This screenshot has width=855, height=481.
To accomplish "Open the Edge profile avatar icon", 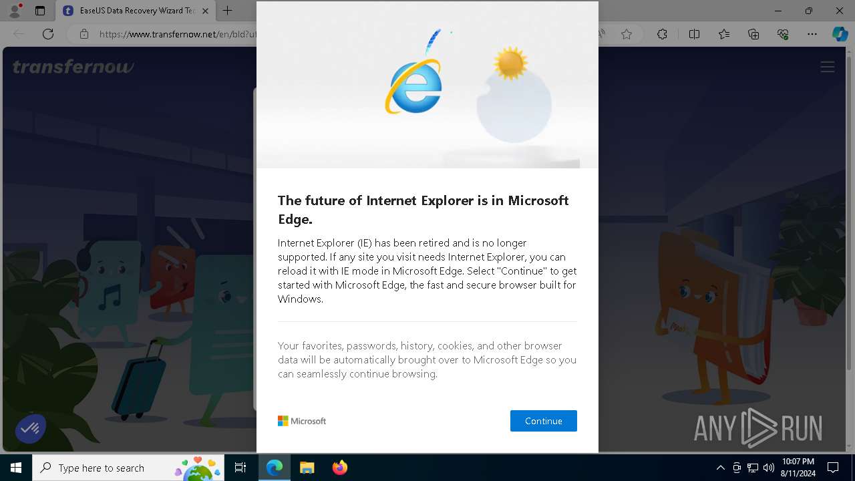I will click(x=15, y=11).
